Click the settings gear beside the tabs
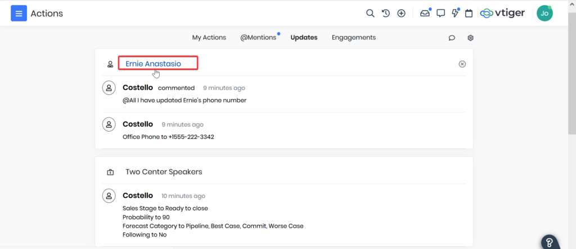The image size is (576, 249). [x=471, y=38]
